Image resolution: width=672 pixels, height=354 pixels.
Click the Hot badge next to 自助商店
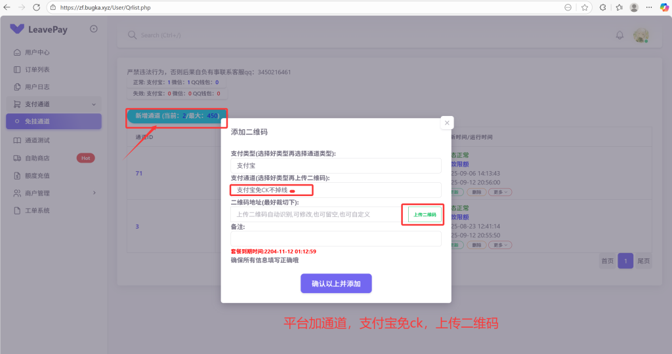[86, 158]
